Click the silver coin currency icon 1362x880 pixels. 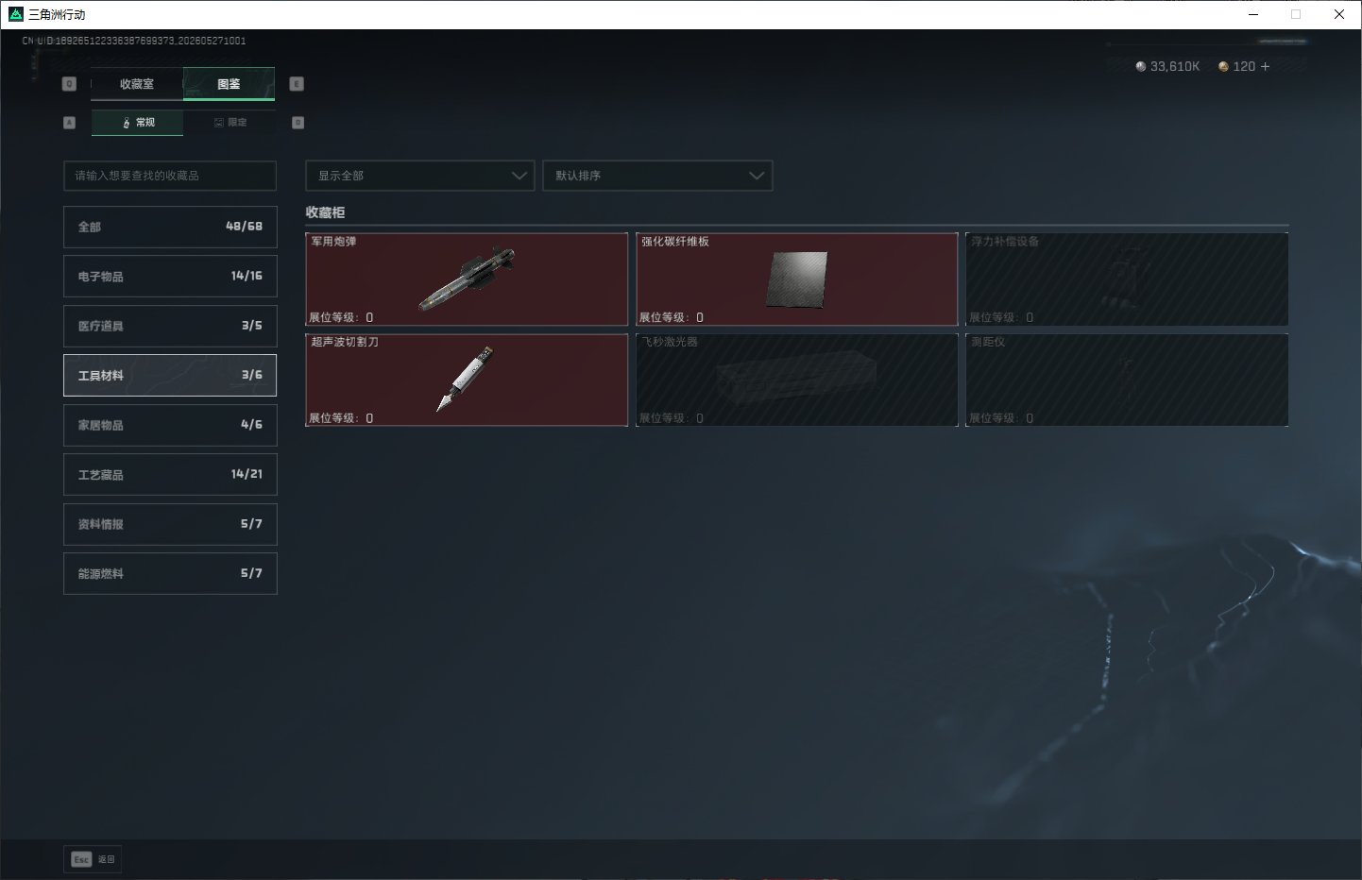coord(1141,66)
